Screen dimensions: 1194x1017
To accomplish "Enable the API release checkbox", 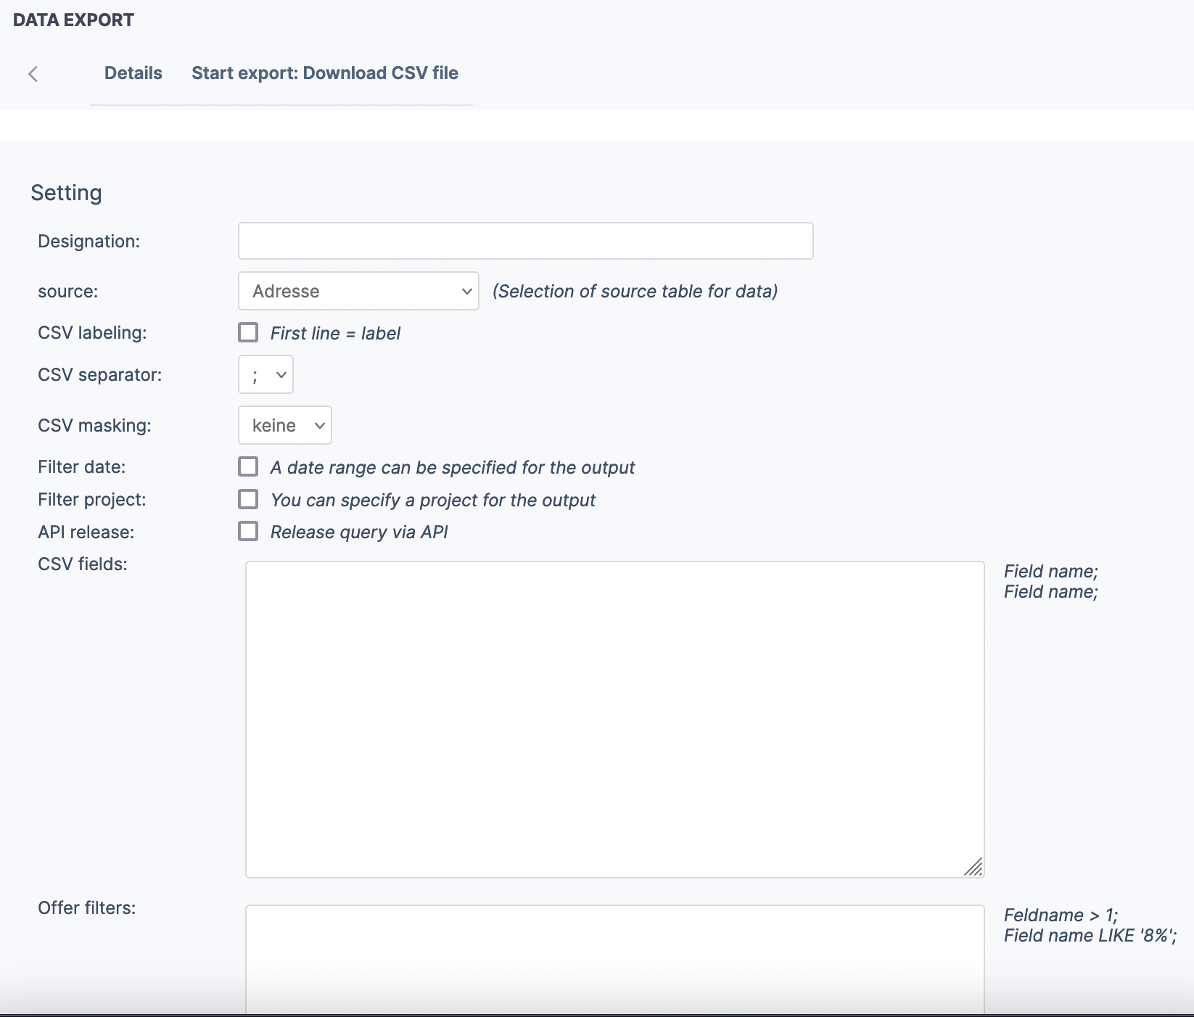I will tap(248, 532).
